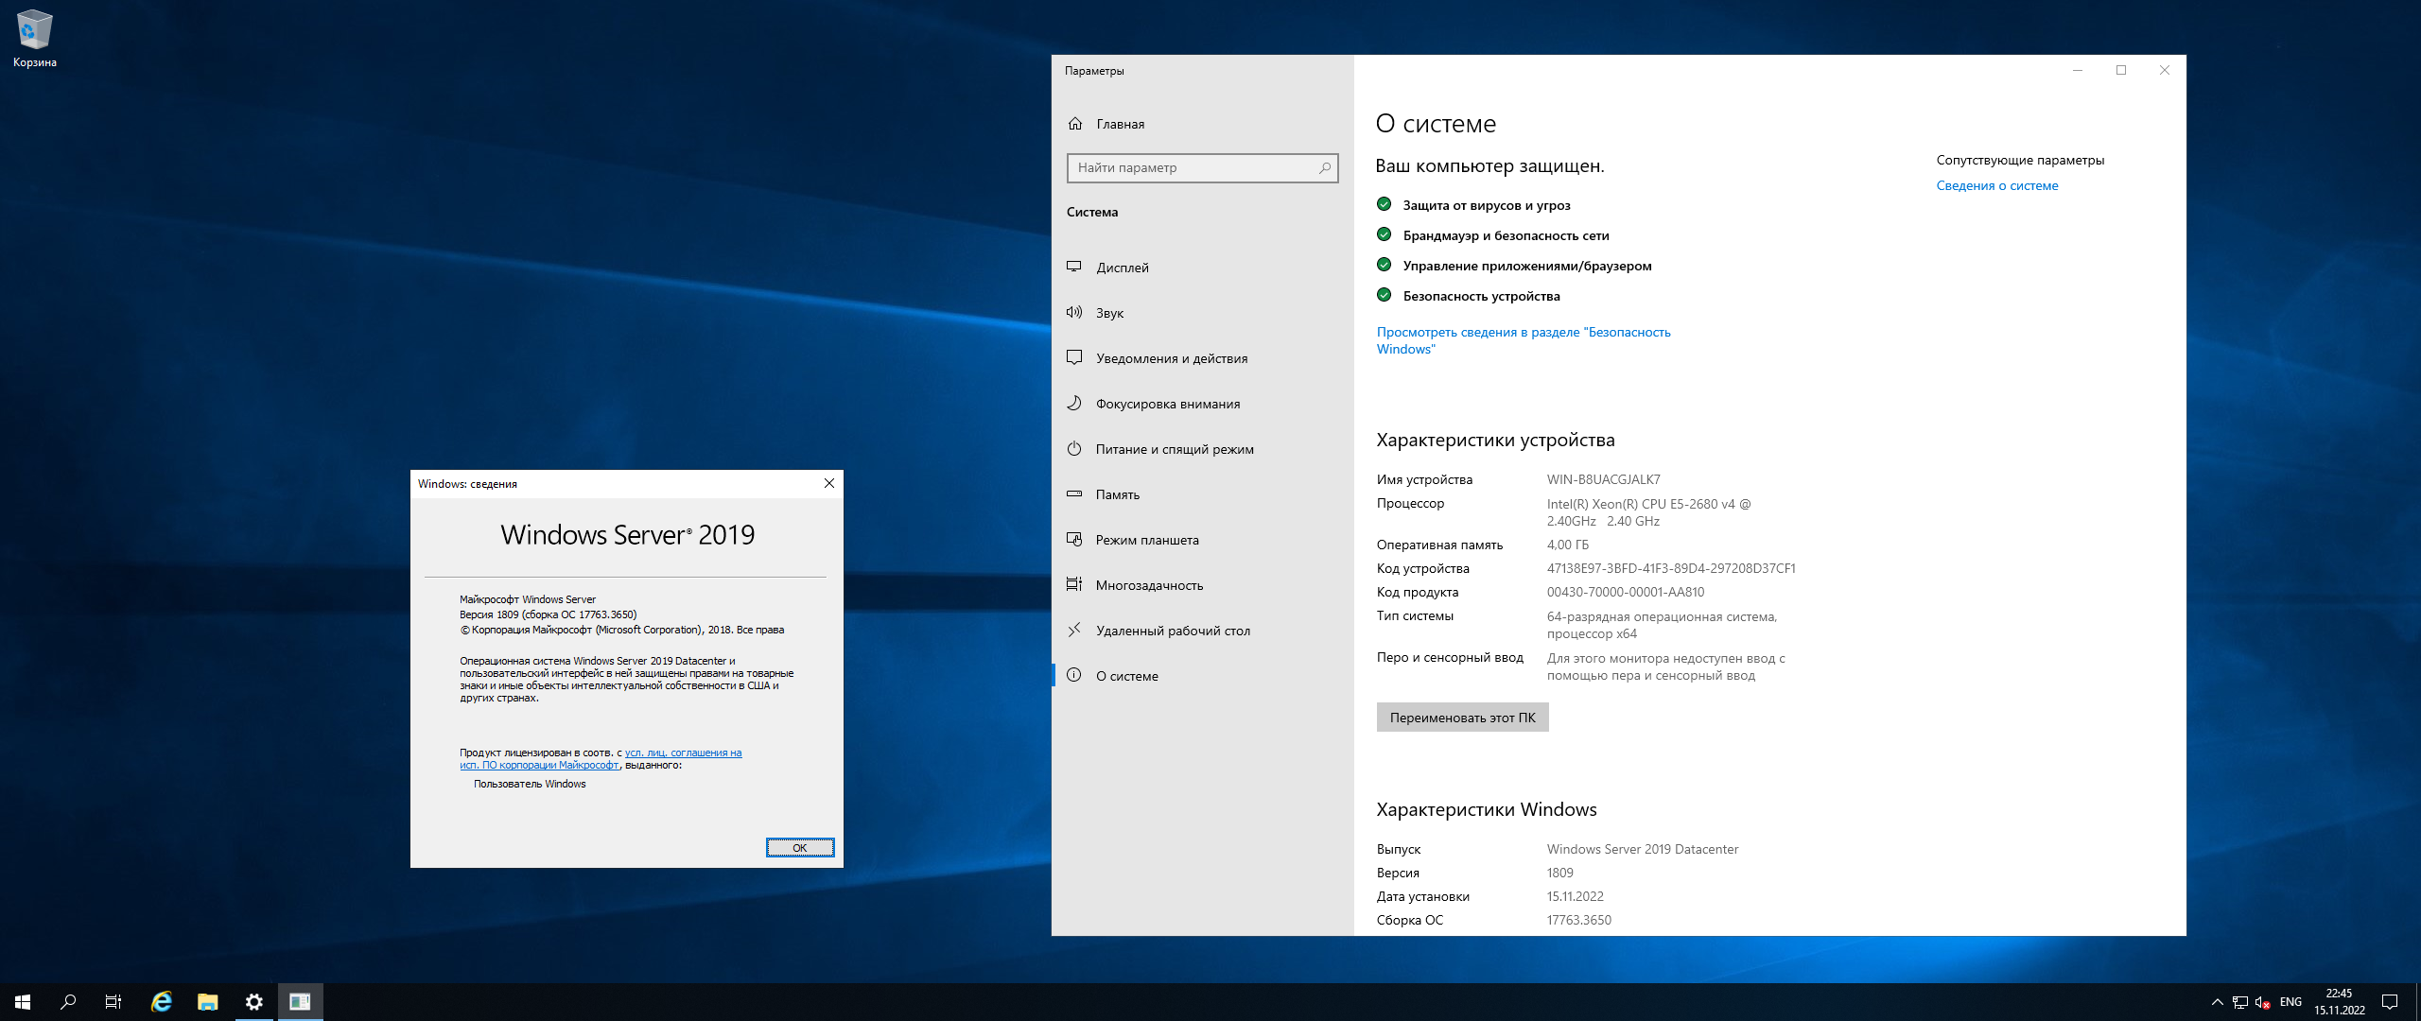Click the Home icon in Settings
2421x1021 pixels.
tap(1075, 124)
